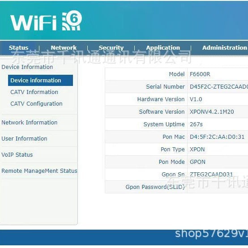Expand Remote ManageMent Status section
Image resolution: width=248 pixels, height=248 pixels.
point(39,171)
